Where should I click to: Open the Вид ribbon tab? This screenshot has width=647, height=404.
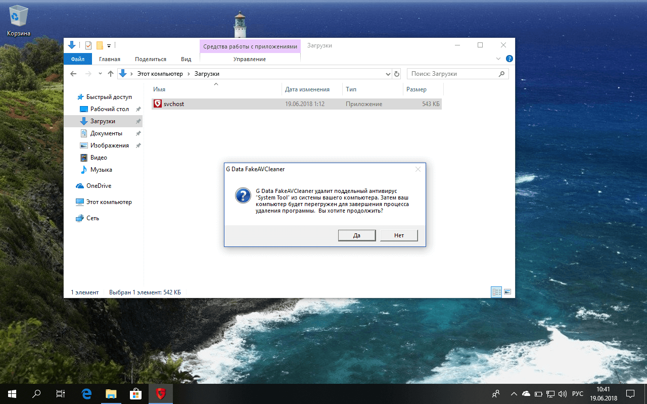(x=186, y=59)
